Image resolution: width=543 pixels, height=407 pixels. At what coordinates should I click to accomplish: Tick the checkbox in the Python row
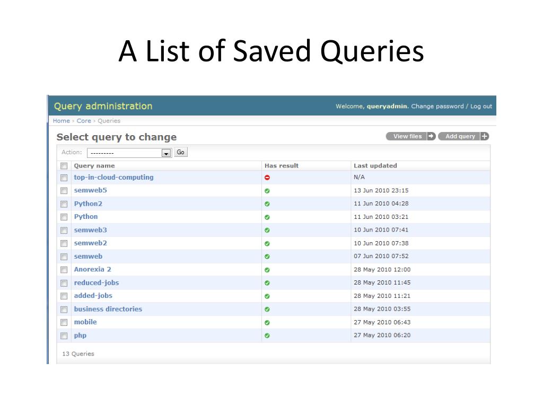(x=64, y=217)
